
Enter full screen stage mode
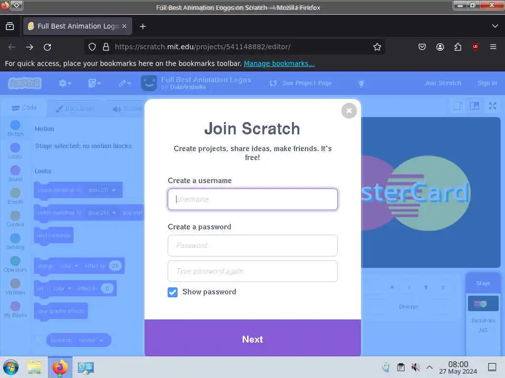coord(493,106)
